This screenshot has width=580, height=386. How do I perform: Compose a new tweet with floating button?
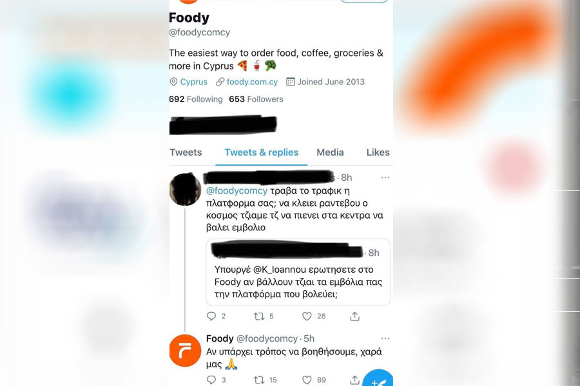tap(378, 379)
